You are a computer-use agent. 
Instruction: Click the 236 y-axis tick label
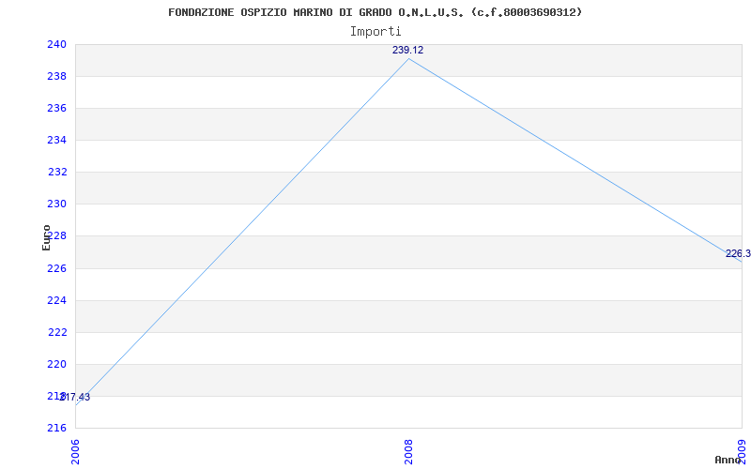pyautogui.click(x=56, y=108)
